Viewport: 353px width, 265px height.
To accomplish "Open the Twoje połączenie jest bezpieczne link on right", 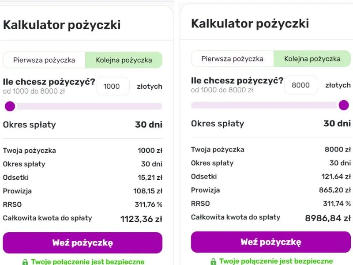I will pos(276,261).
